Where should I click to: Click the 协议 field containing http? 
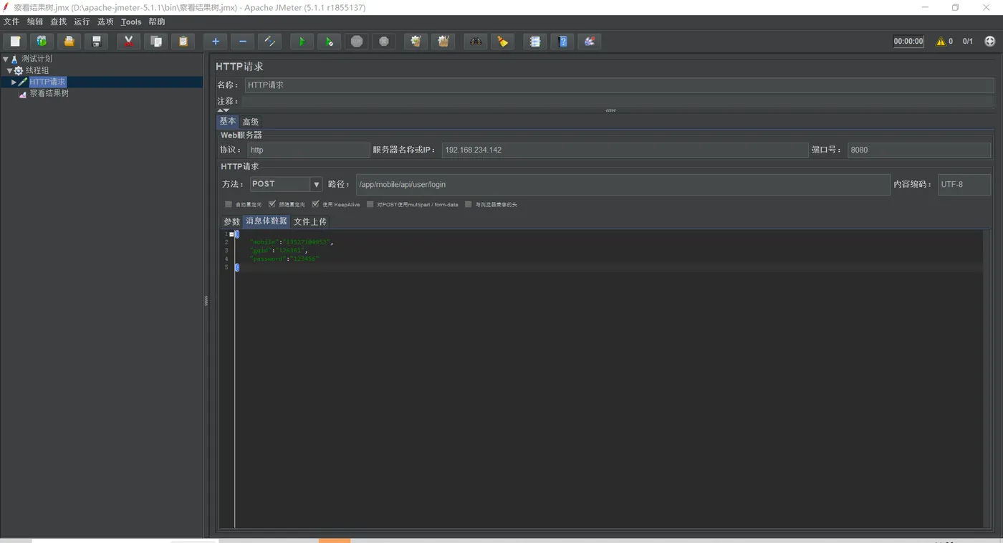(308, 150)
